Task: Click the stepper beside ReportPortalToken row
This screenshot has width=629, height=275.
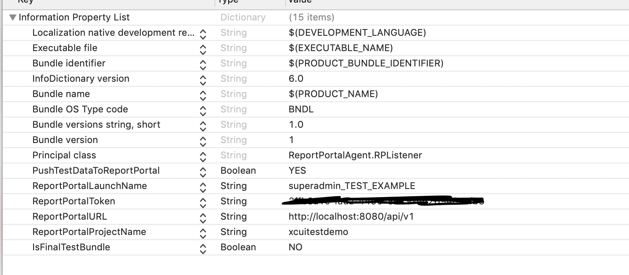Action: click(x=203, y=201)
